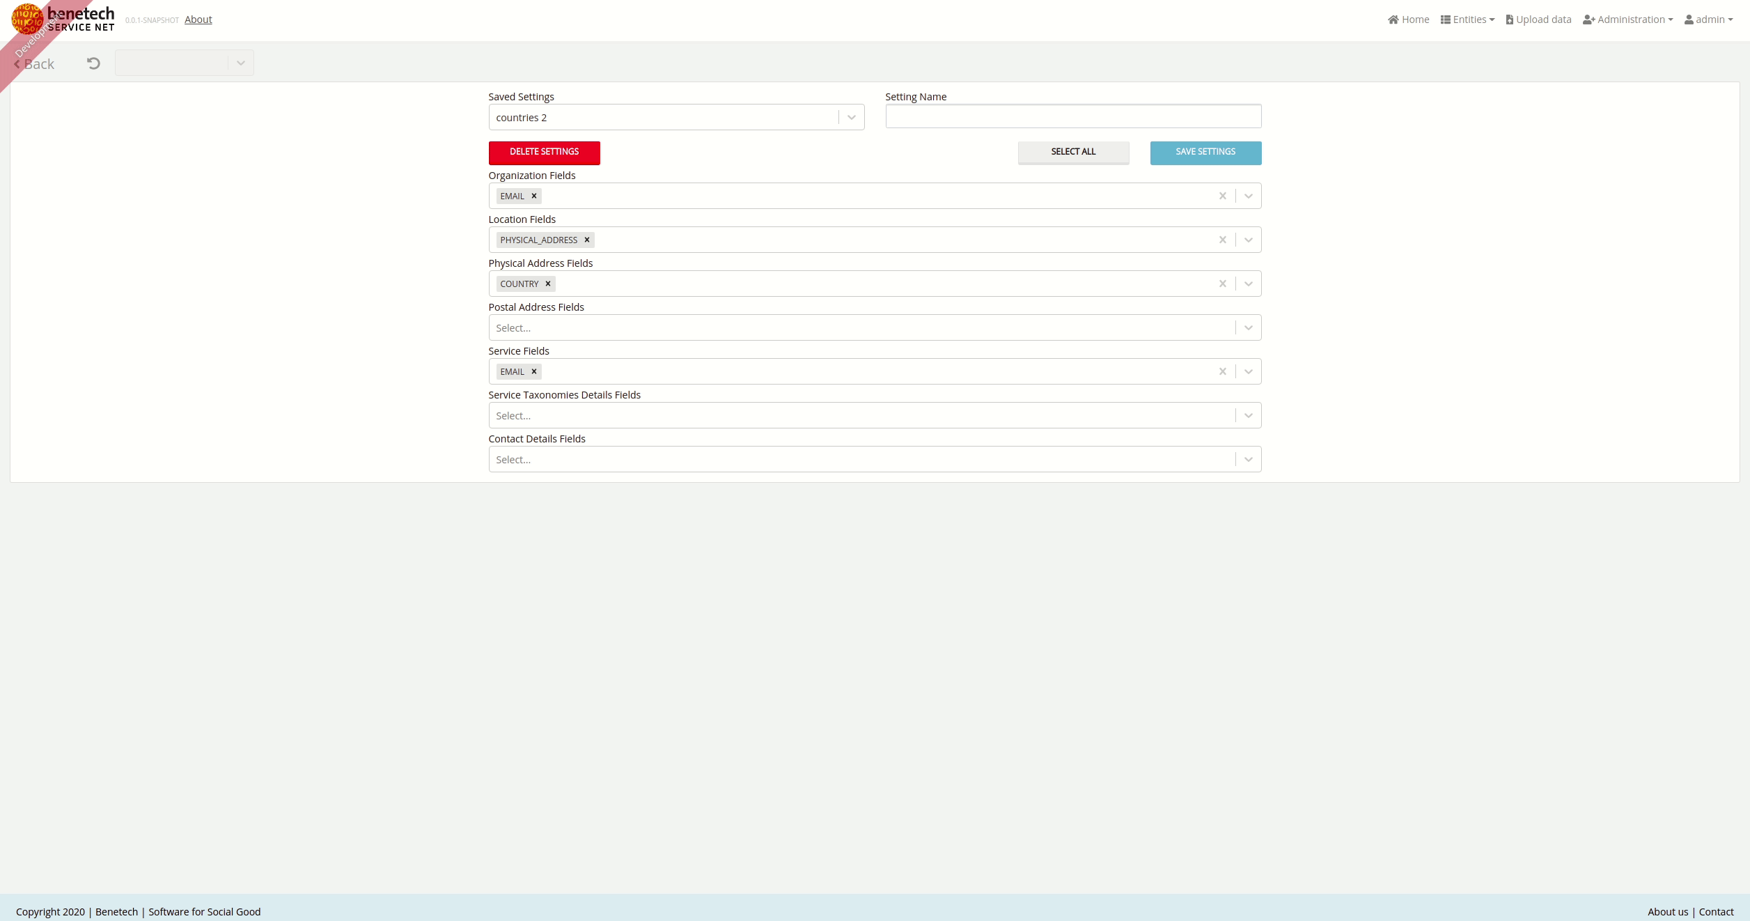Open the Saved Settings dropdown
The image size is (1750, 921).
click(850, 116)
